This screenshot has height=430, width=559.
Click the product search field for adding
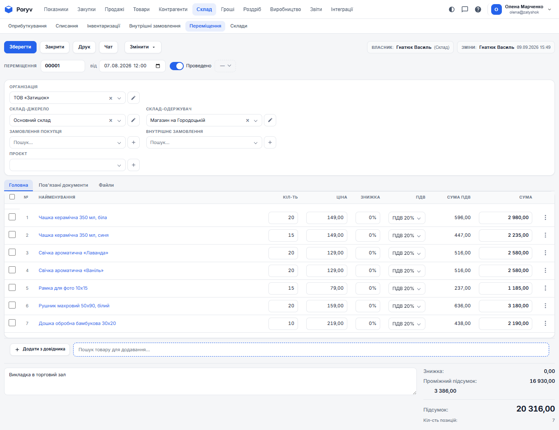(311, 350)
